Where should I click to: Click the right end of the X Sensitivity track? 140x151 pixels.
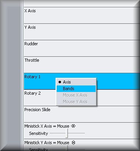(x=84, y=133)
